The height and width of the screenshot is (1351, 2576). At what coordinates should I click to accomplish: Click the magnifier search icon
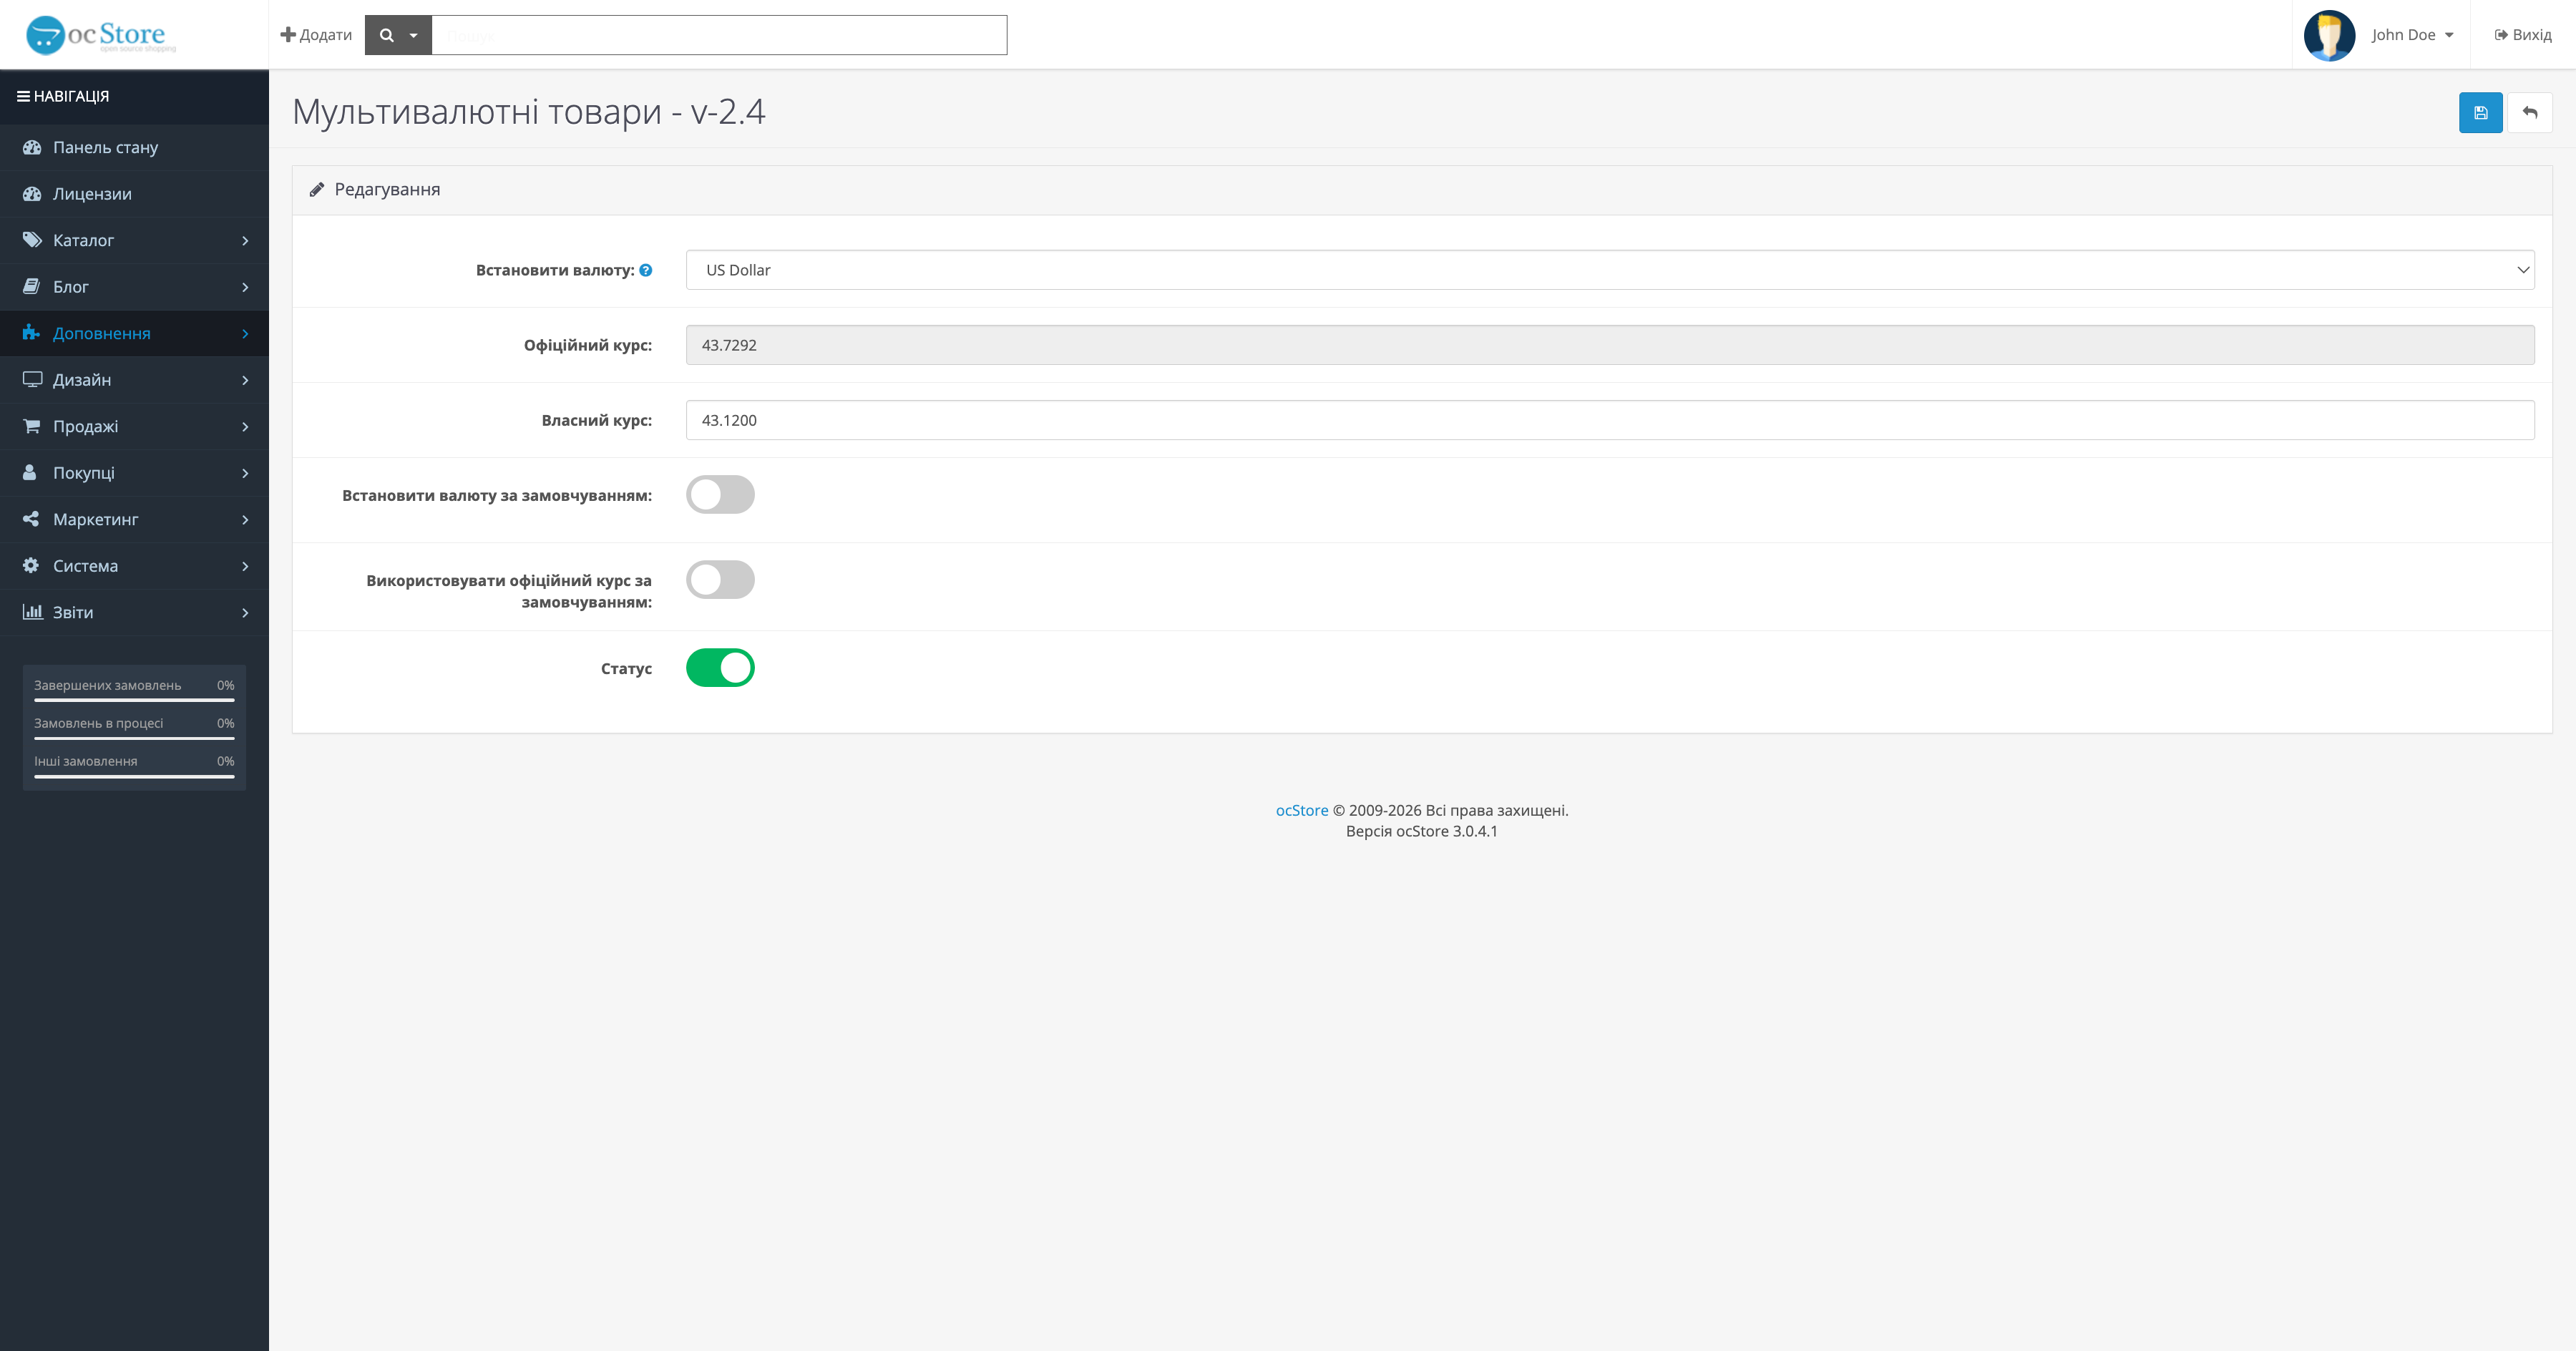tap(387, 35)
